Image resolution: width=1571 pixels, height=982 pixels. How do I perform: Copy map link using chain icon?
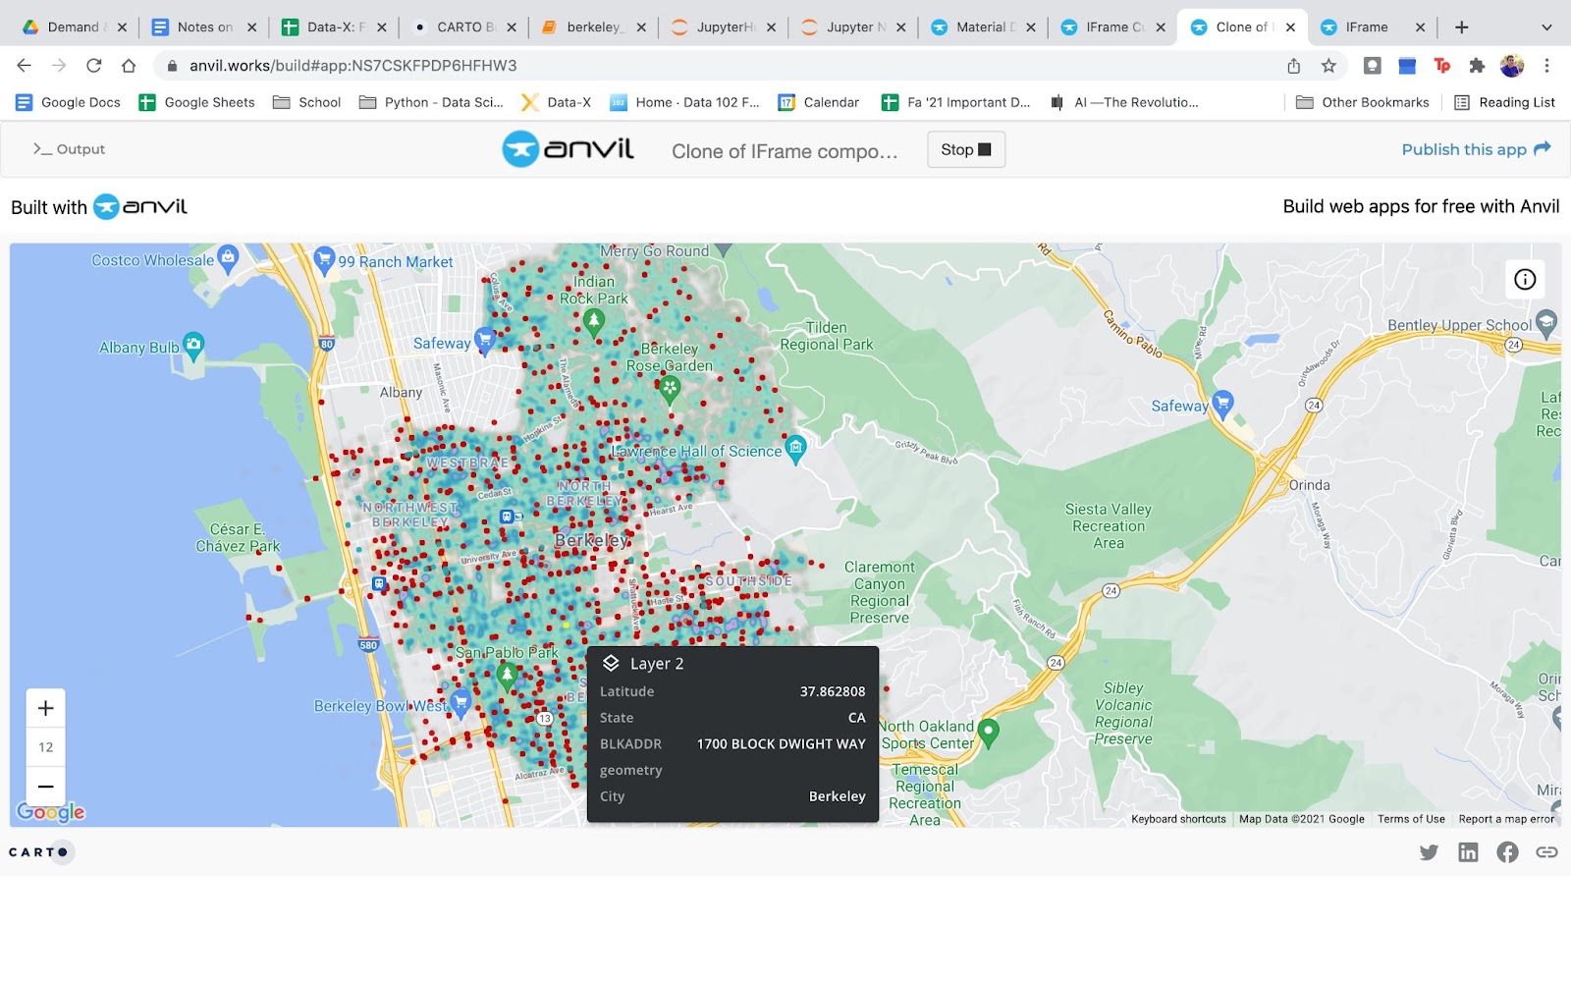pos(1546,852)
